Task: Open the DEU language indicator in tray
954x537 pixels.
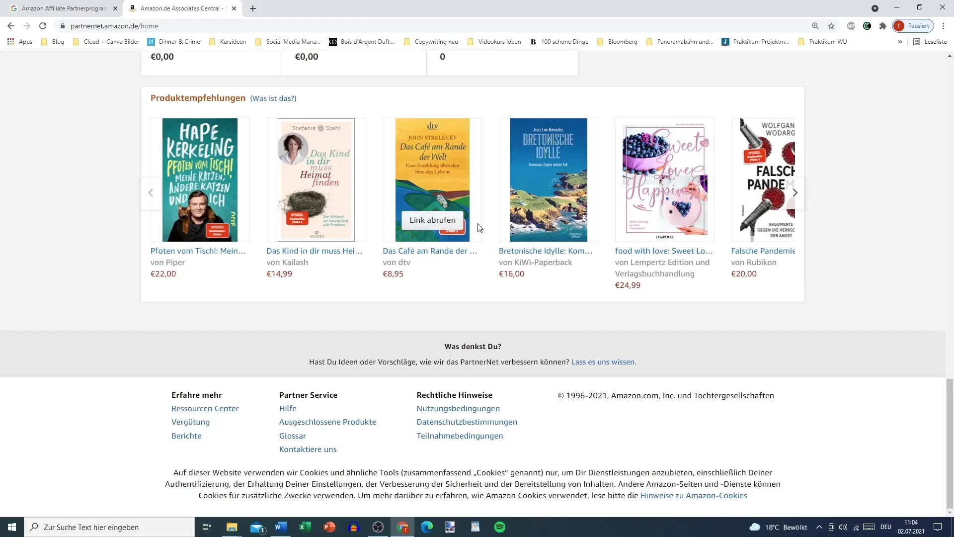Action: click(x=886, y=527)
